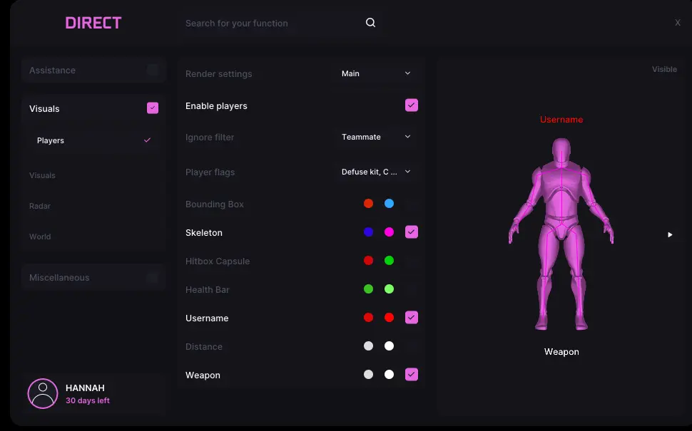This screenshot has width=692, height=431.
Task: Click the pink player model preview
Action: (561, 234)
